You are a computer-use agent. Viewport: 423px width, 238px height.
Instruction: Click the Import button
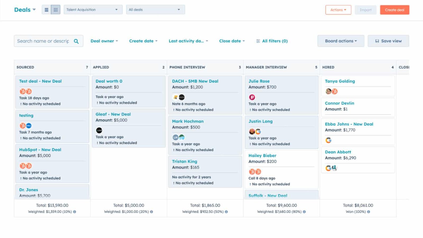(x=366, y=10)
